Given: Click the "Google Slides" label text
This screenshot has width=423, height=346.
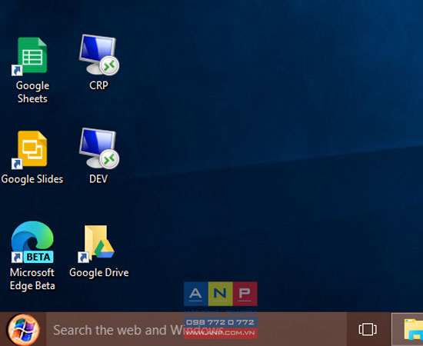Looking at the screenshot, I should tap(32, 179).
